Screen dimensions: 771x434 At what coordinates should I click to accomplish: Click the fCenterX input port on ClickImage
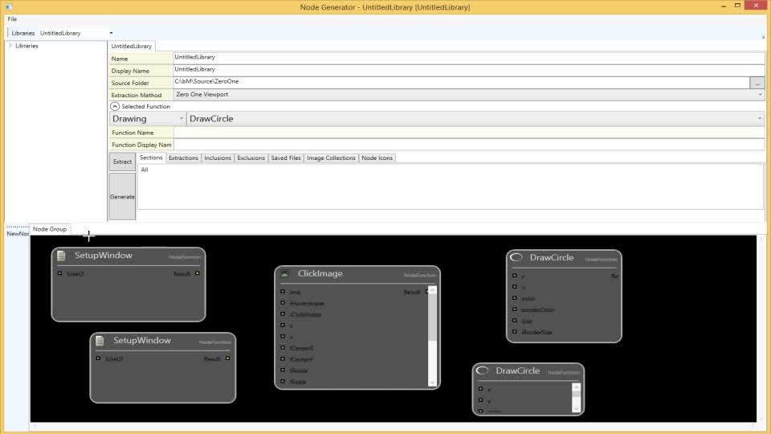(283, 347)
